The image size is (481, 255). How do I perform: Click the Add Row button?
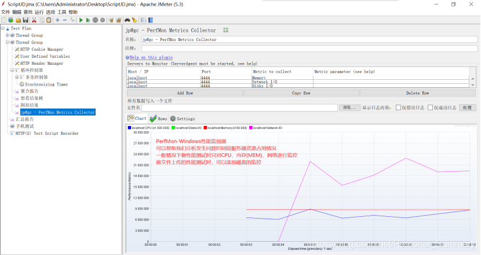point(185,93)
